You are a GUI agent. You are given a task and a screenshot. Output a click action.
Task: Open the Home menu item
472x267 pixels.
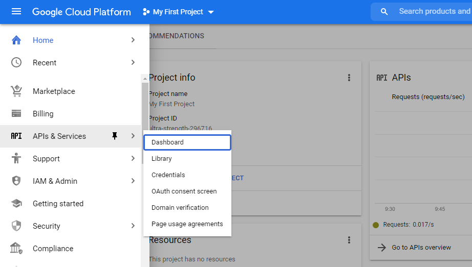pos(43,40)
